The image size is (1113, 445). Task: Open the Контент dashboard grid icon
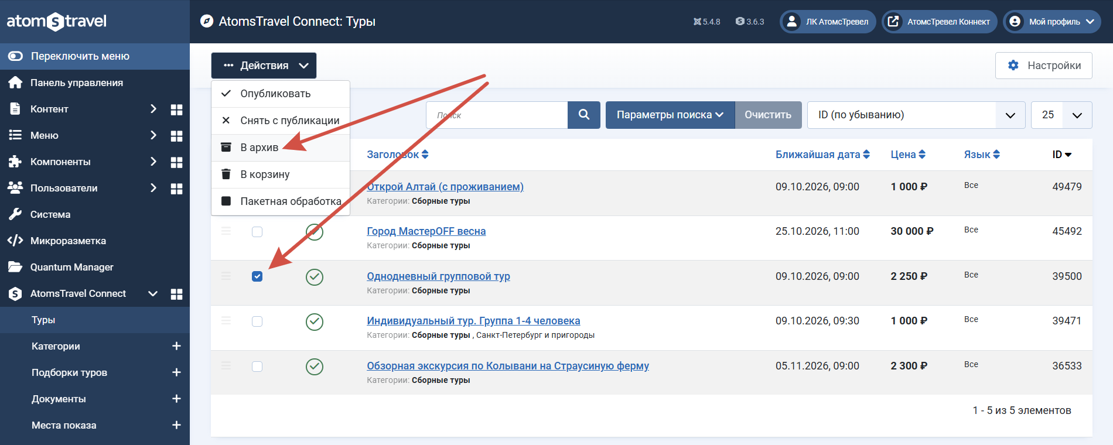click(176, 109)
